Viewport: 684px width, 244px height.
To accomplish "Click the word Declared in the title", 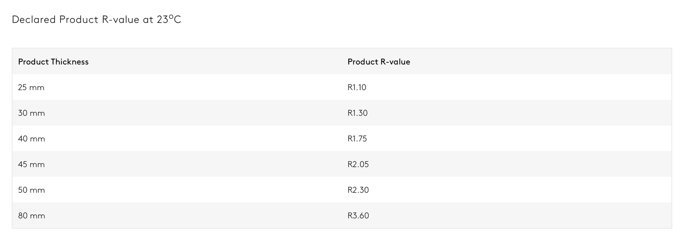I will click(34, 20).
